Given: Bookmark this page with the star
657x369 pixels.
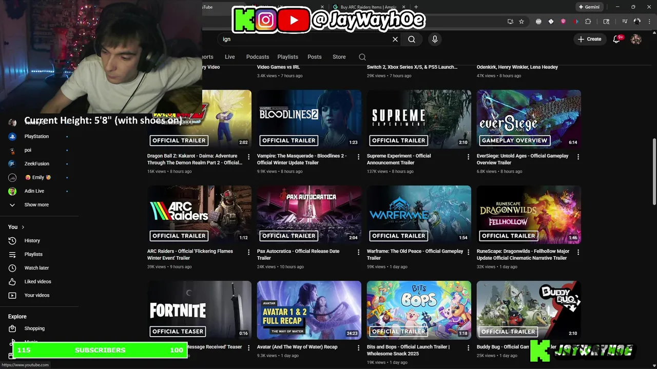Looking at the screenshot, I should [x=521, y=22].
